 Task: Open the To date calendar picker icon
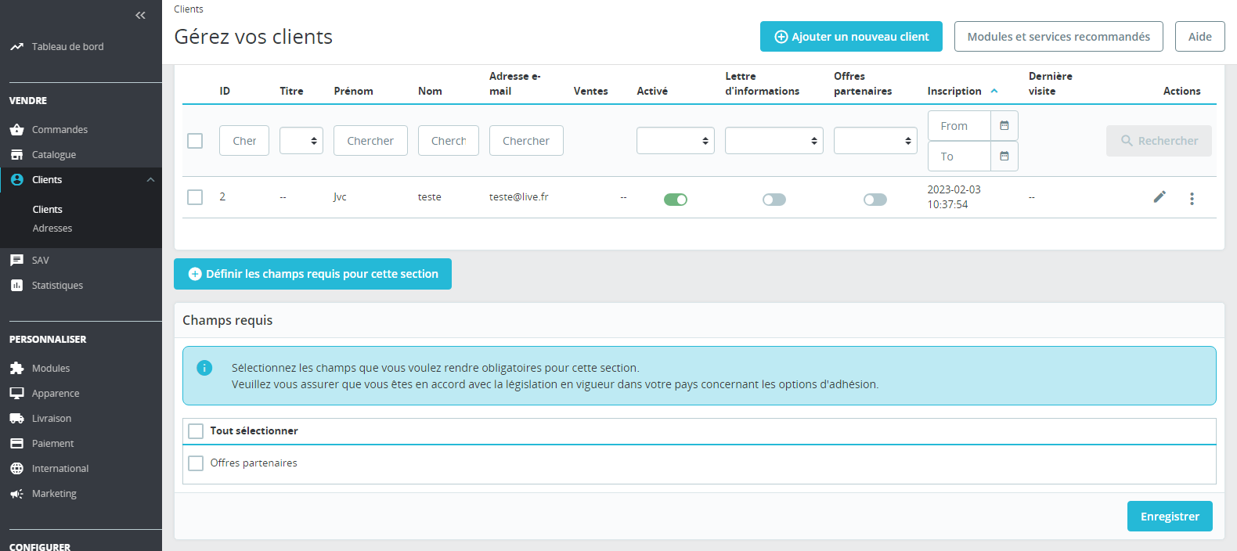pyautogui.click(x=1004, y=156)
